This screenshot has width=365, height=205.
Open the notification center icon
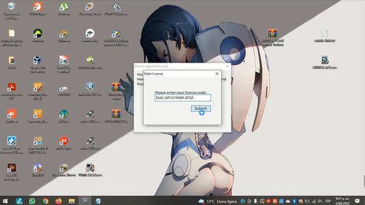[358, 201]
